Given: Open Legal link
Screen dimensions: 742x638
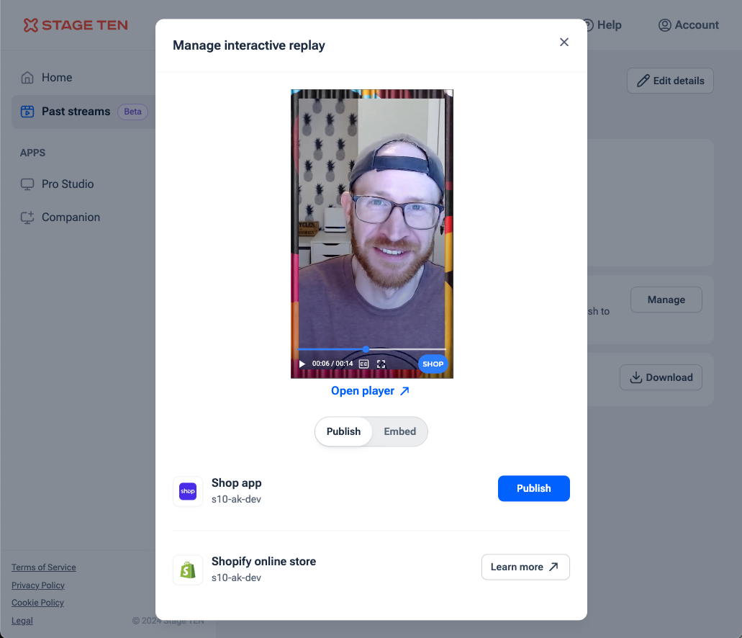Looking at the screenshot, I should click(22, 621).
